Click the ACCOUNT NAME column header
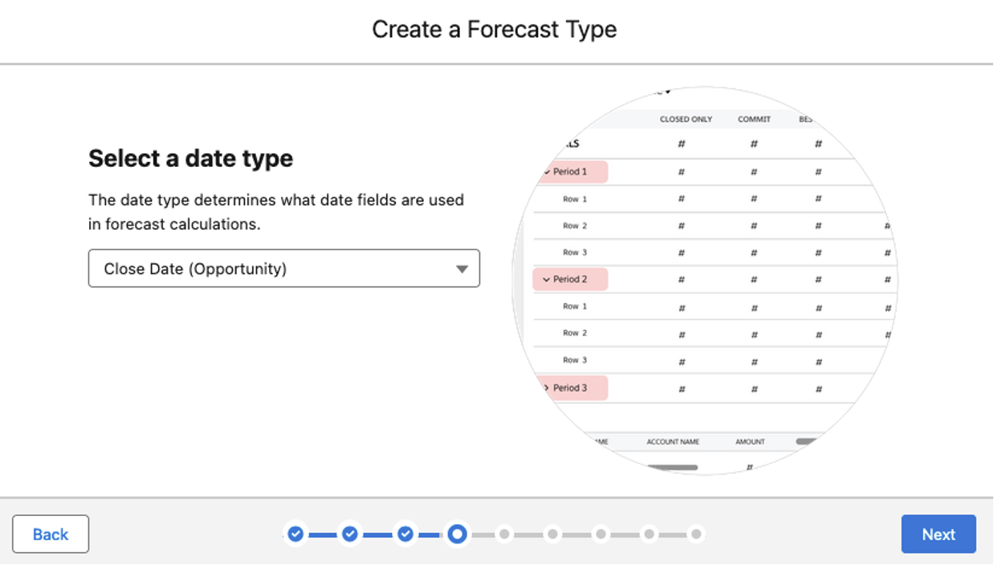Viewport: 994px width, 565px height. click(x=673, y=441)
